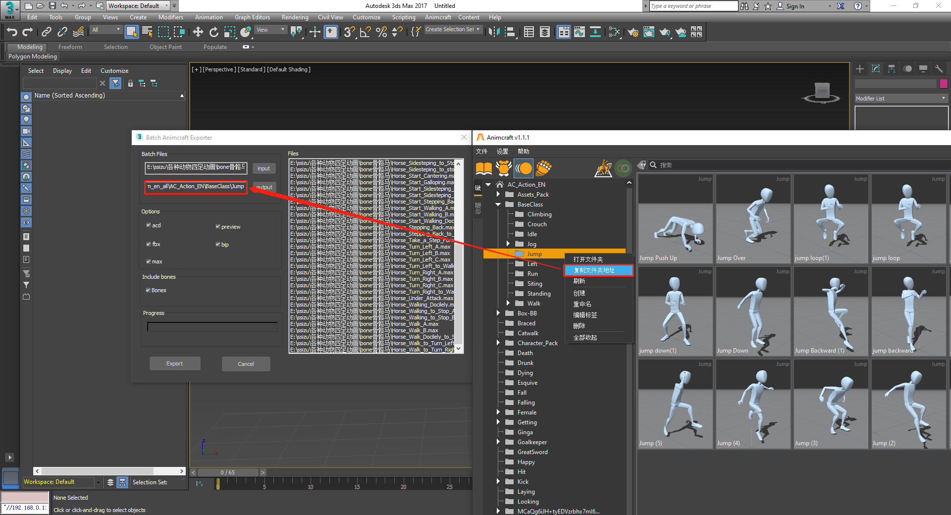Screen dimensions: 951x515
Task: Open the Create Selection Set dropdown
Action: (453, 30)
